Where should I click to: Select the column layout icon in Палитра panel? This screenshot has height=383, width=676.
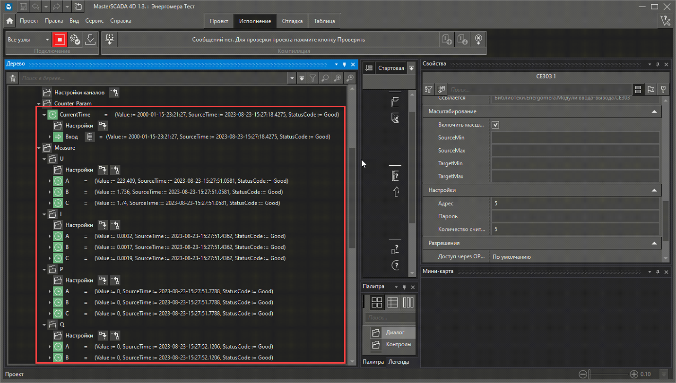coord(407,302)
